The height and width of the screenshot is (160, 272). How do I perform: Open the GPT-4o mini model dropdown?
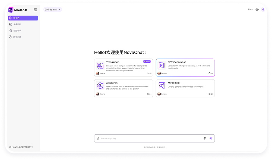53,10
